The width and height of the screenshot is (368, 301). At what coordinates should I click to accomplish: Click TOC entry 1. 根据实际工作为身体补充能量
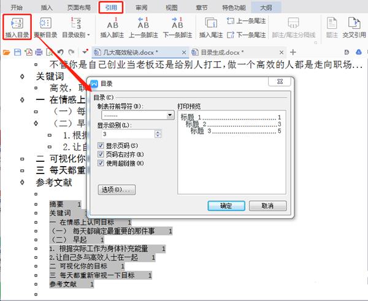click(107, 248)
